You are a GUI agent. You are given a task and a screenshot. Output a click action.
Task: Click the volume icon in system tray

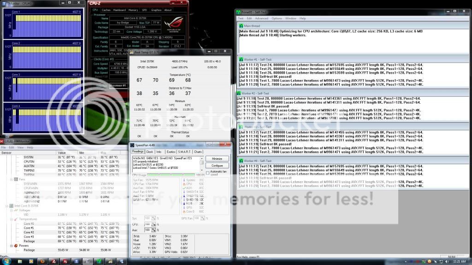(447, 262)
